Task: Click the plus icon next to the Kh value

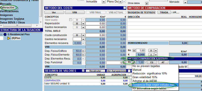Action: 145,62
